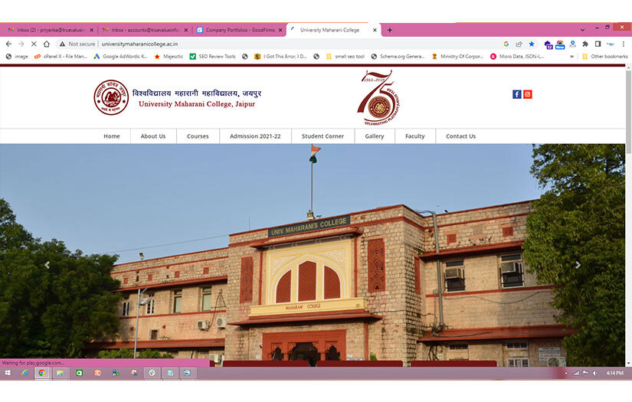Open Chrome side panel icon
Image resolution: width=632 pixels, height=402 pixels.
pyautogui.click(x=598, y=44)
